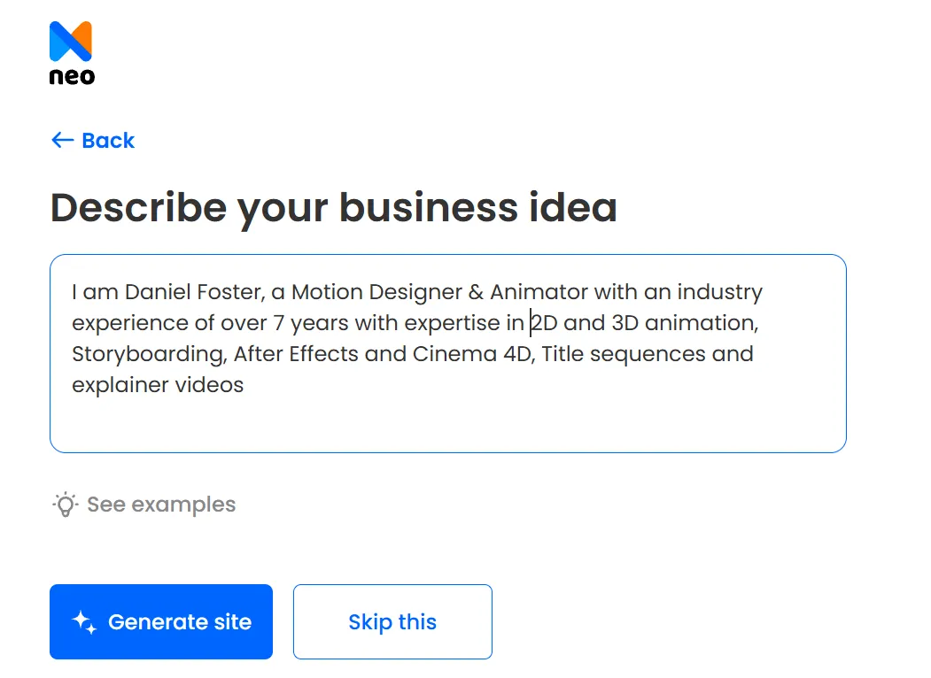Place cursor on 'Daniel Foster' in description
This screenshot has height=678, width=931.
tap(194, 292)
